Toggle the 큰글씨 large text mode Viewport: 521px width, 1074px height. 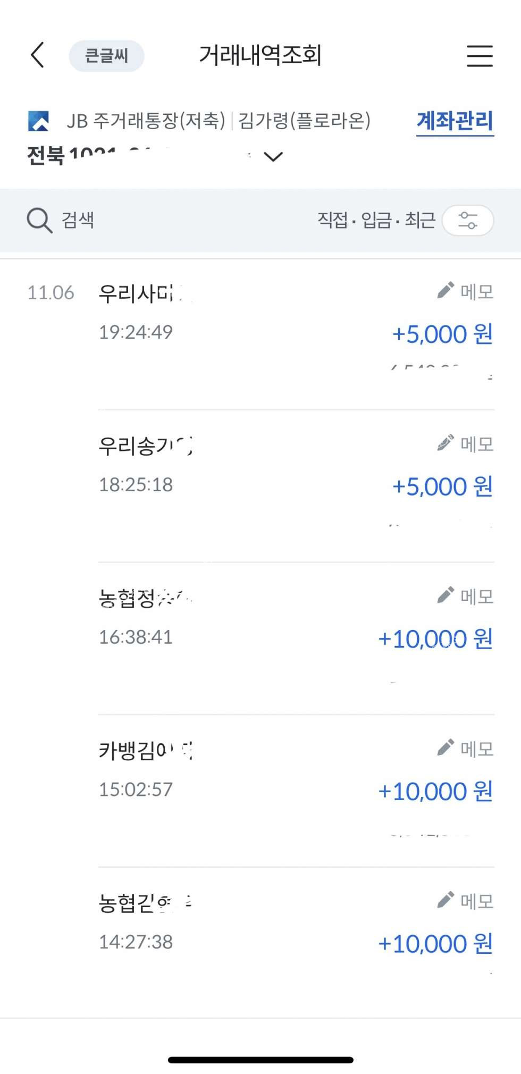point(106,55)
